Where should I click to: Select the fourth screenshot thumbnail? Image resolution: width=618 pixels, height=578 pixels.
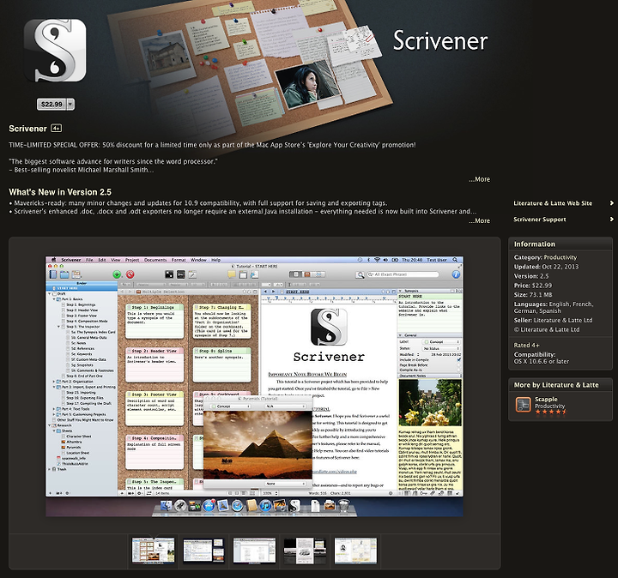(x=305, y=551)
